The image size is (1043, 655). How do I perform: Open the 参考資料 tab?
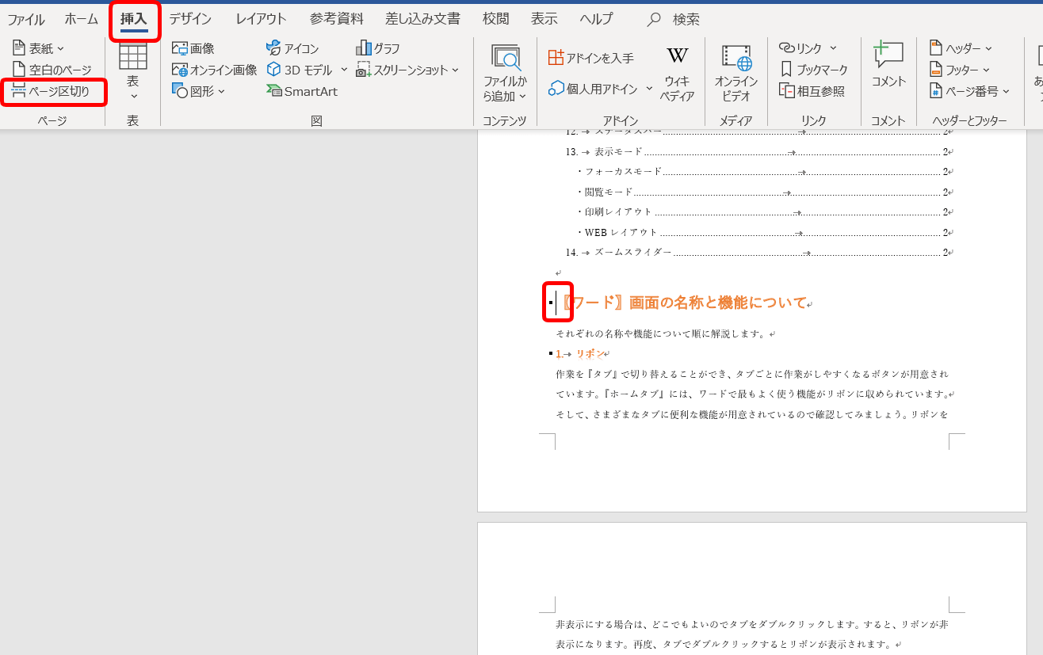pos(336,19)
